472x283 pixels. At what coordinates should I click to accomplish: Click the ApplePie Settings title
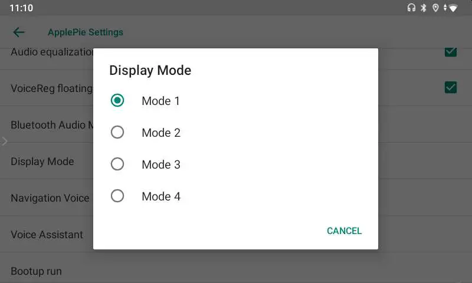86,32
